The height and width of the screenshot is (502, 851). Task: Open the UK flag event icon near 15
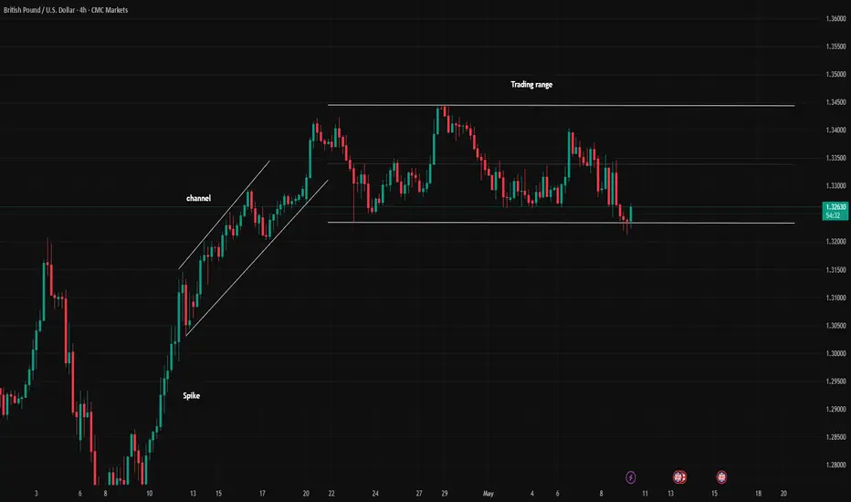[720, 477]
